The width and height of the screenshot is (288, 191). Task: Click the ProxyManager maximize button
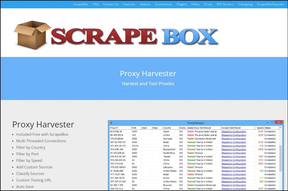(272, 122)
